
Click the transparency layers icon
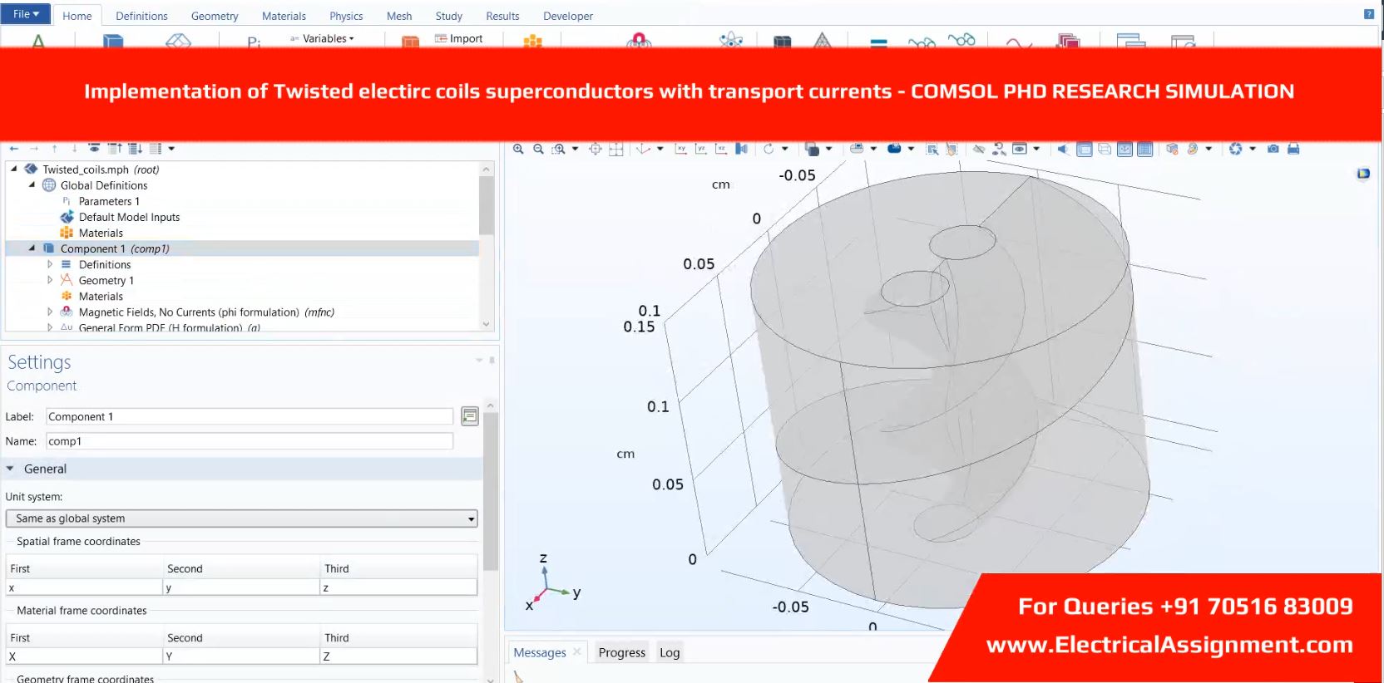[x=812, y=149]
